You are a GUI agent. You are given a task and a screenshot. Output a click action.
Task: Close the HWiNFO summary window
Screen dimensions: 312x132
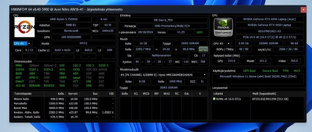(x=303, y=9)
